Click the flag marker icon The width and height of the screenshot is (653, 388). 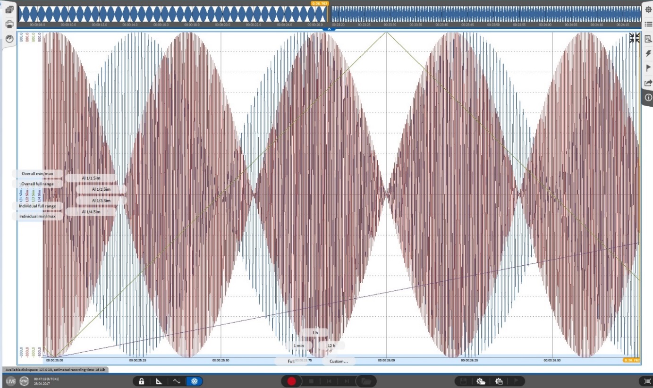click(648, 68)
